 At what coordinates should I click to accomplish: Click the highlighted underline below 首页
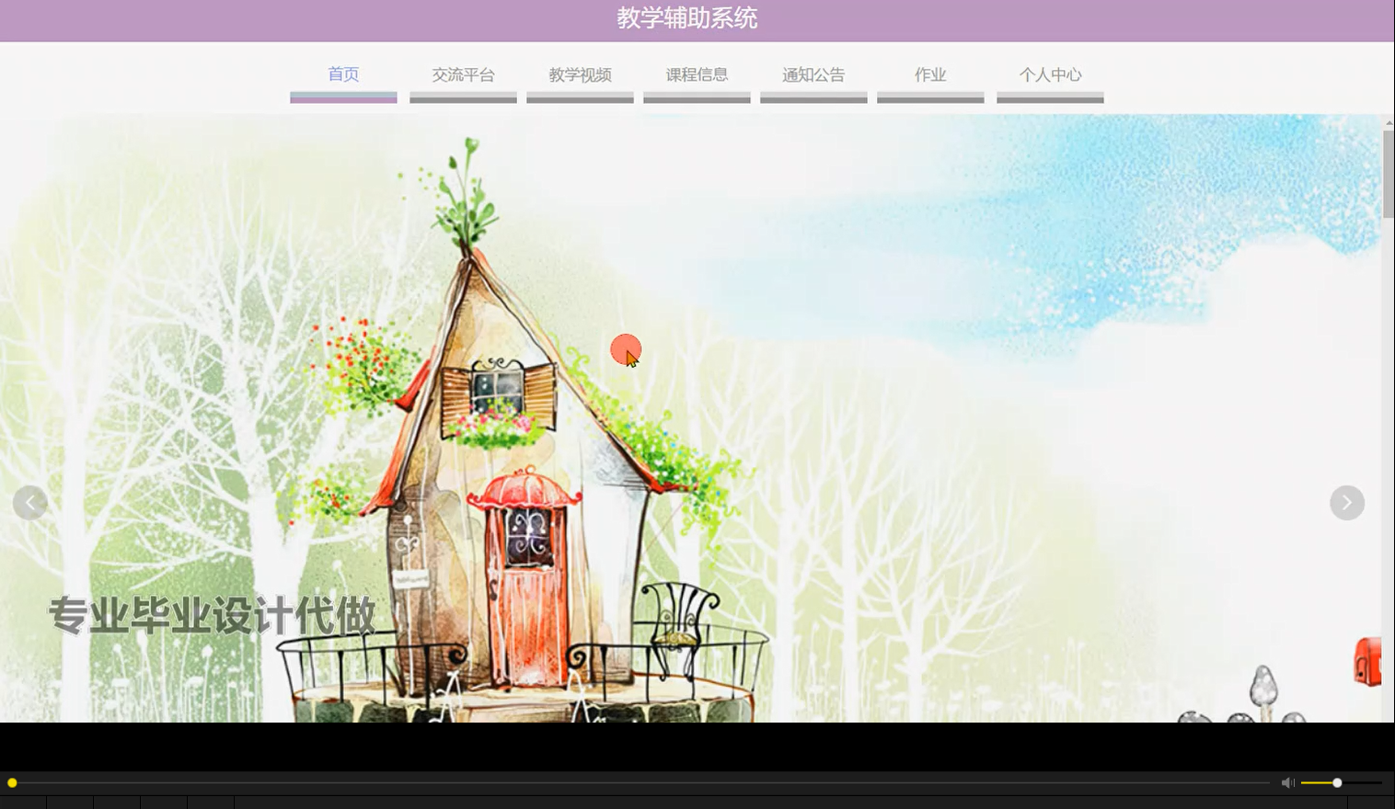[x=342, y=96]
